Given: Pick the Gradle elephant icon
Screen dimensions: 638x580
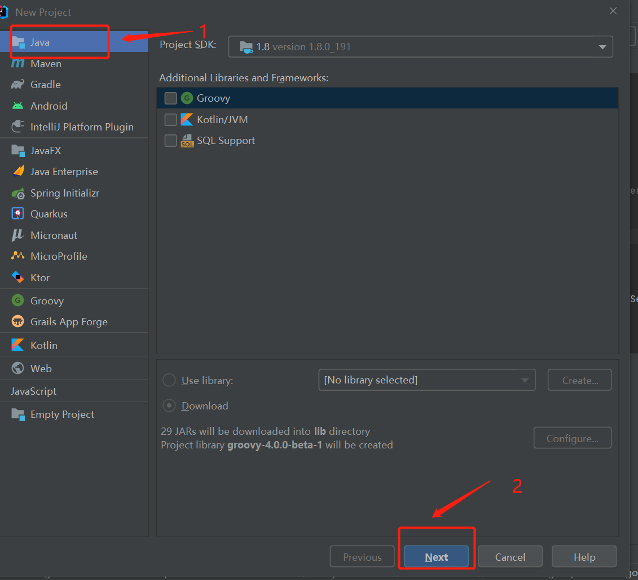Looking at the screenshot, I should pyautogui.click(x=18, y=84).
